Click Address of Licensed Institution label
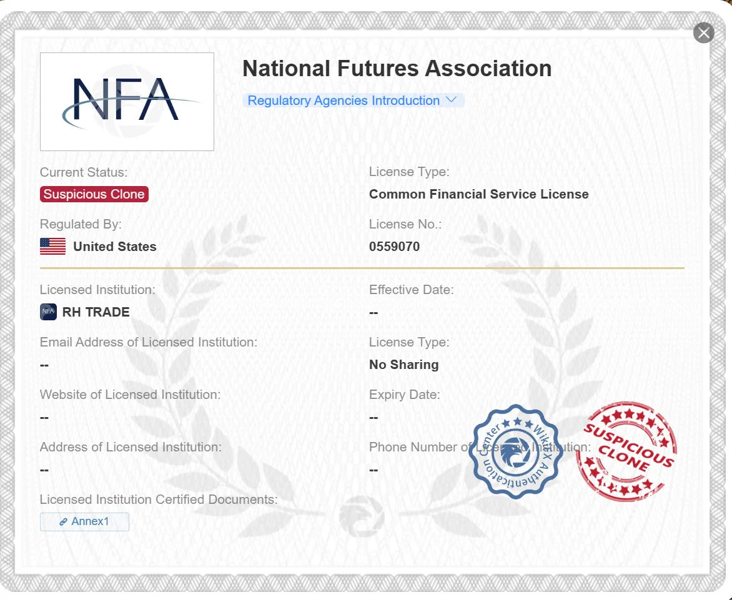732x600 pixels. (131, 447)
